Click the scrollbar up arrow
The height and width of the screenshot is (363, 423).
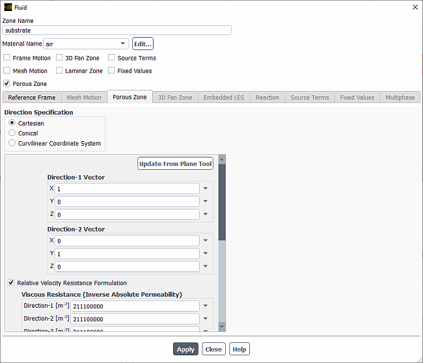(x=222, y=159)
